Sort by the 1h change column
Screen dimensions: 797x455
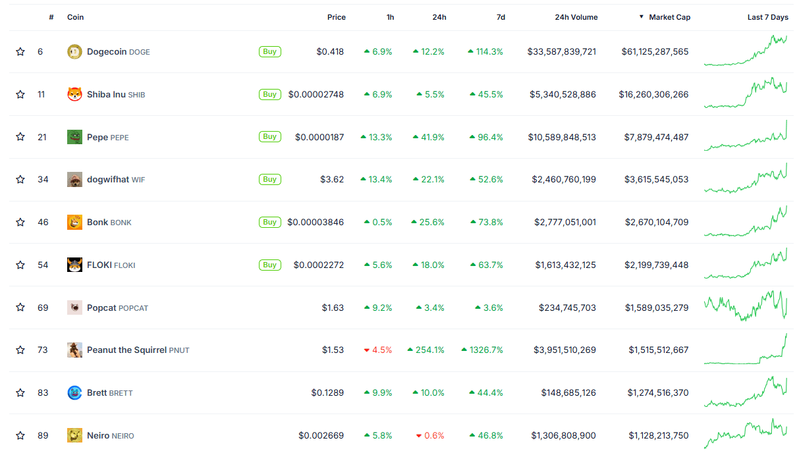[x=390, y=17]
